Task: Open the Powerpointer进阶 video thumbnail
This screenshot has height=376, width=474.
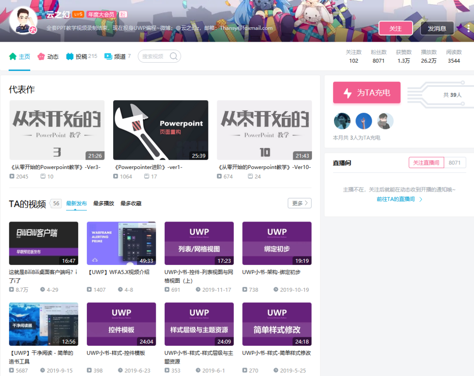Action: [x=161, y=130]
